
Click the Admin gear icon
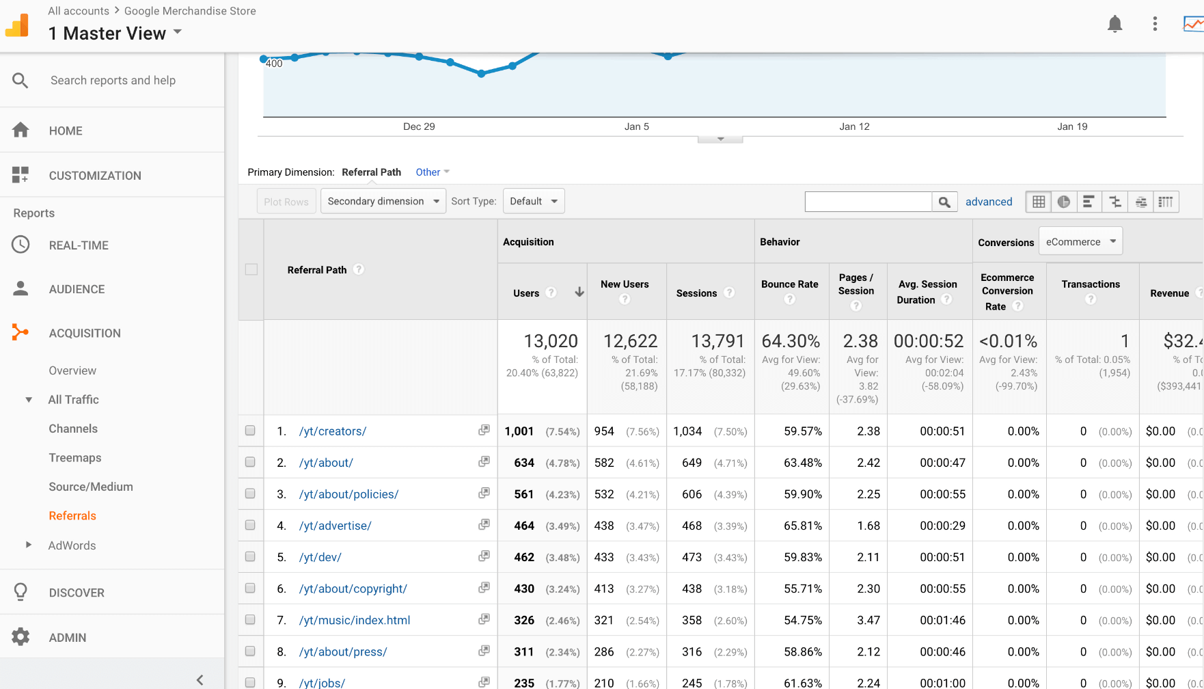(20, 637)
